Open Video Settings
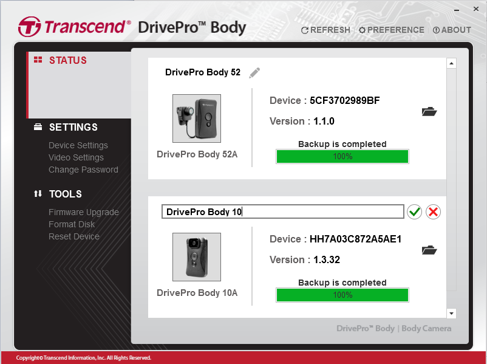The width and height of the screenshot is (487, 364). pyautogui.click(x=76, y=157)
